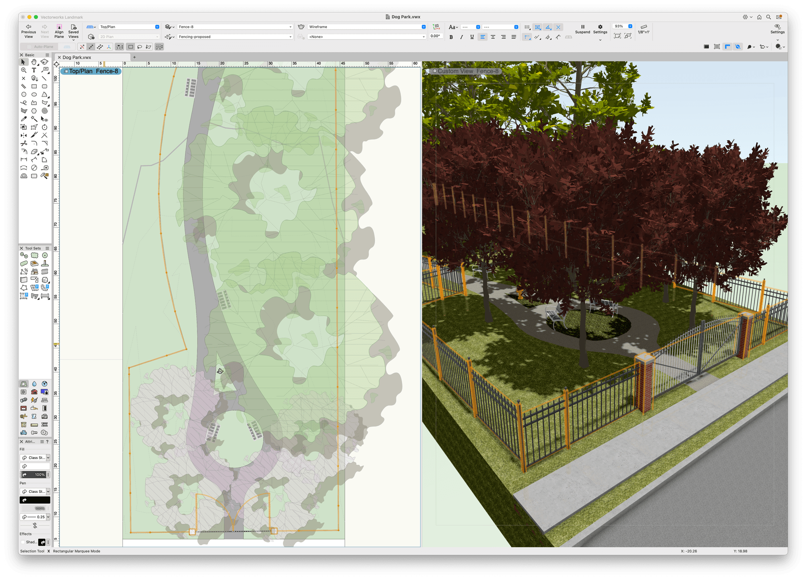The image size is (806, 579).
Task: Click the Align Plane toolbar icon
Action: [x=59, y=31]
